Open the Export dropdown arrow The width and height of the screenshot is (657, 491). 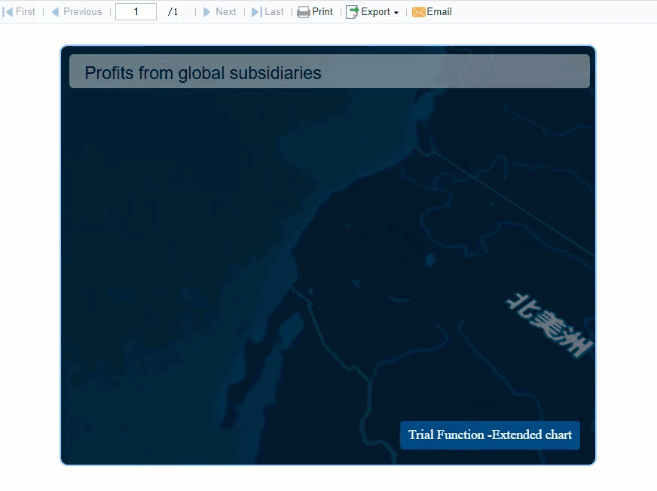396,12
